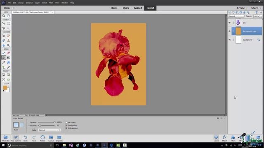Viewport: 264px width, 148px height.
Task: Open the File menu
Action: 9,3
